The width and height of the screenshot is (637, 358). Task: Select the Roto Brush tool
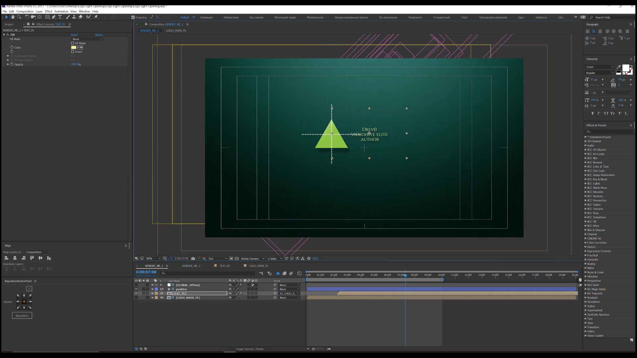point(88,17)
